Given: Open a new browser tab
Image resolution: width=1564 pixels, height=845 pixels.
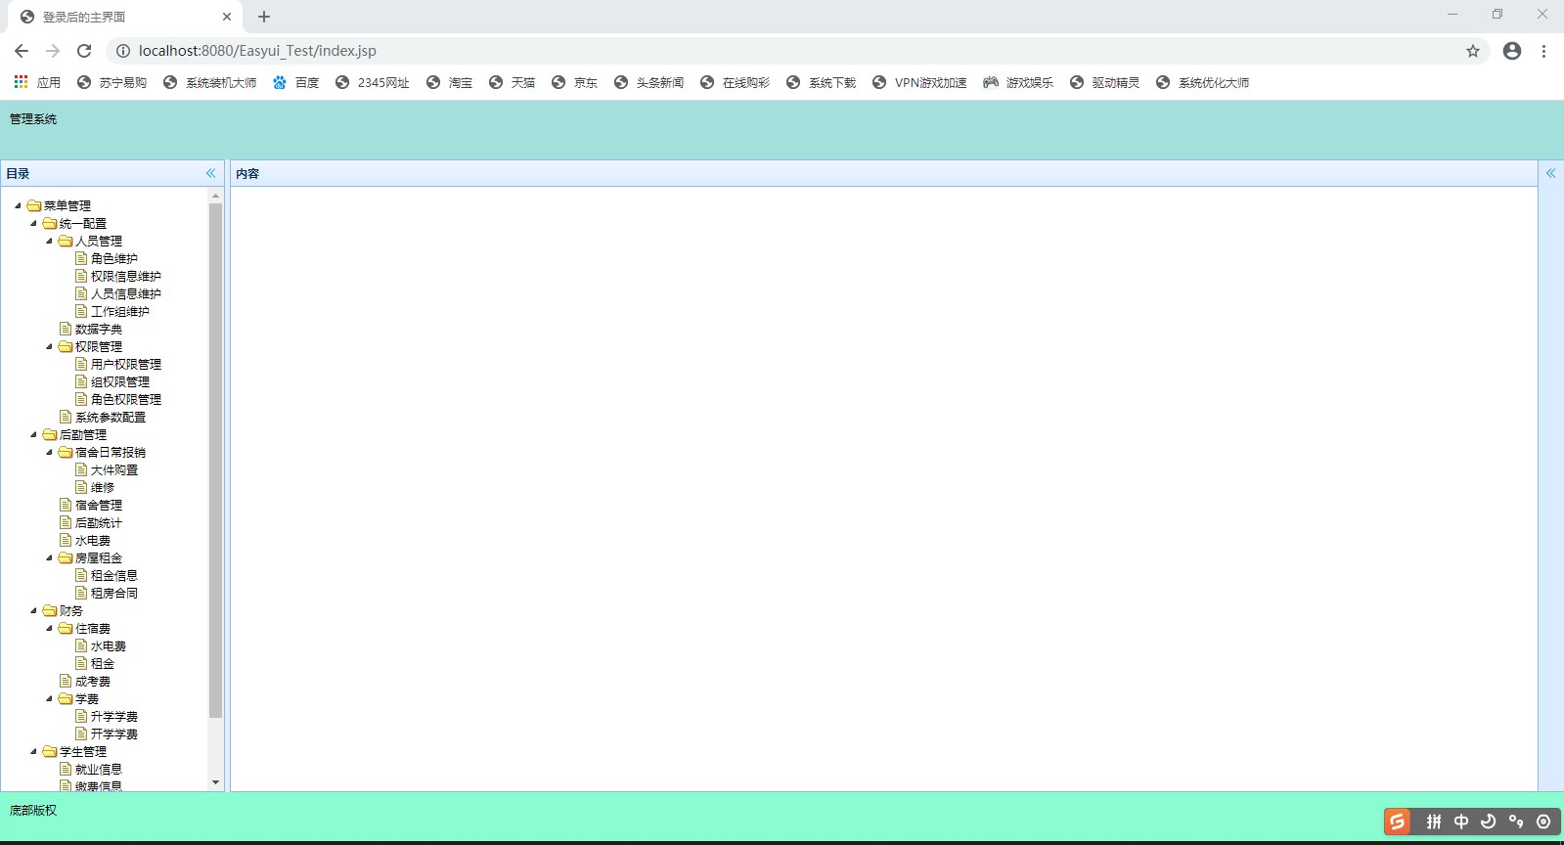Looking at the screenshot, I should coord(264,17).
